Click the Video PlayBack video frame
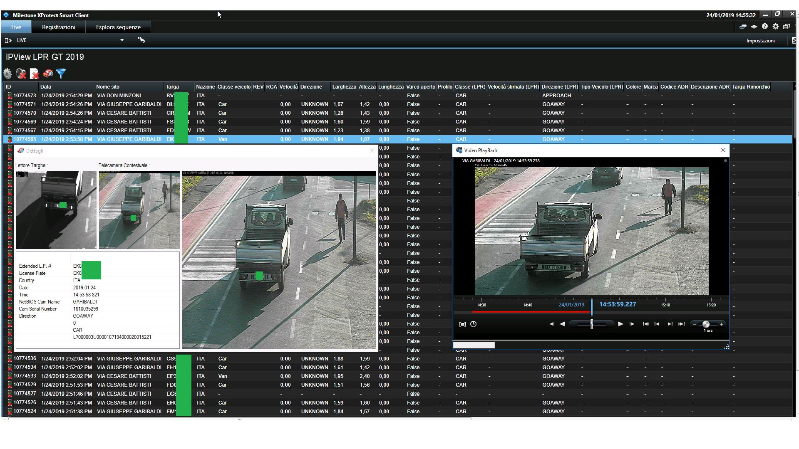 click(591, 231)
